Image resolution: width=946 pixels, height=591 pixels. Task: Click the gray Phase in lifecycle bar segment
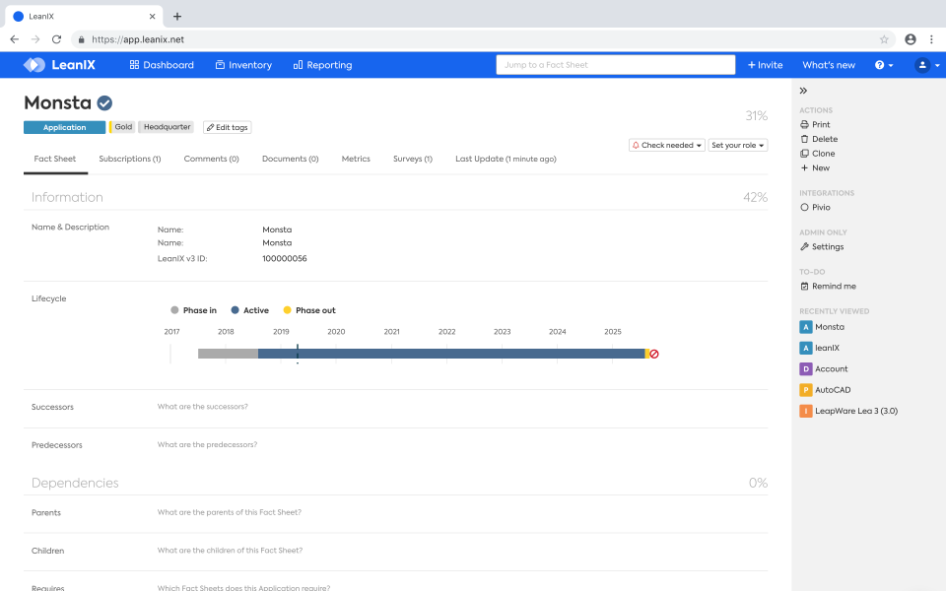click(228, 354)
